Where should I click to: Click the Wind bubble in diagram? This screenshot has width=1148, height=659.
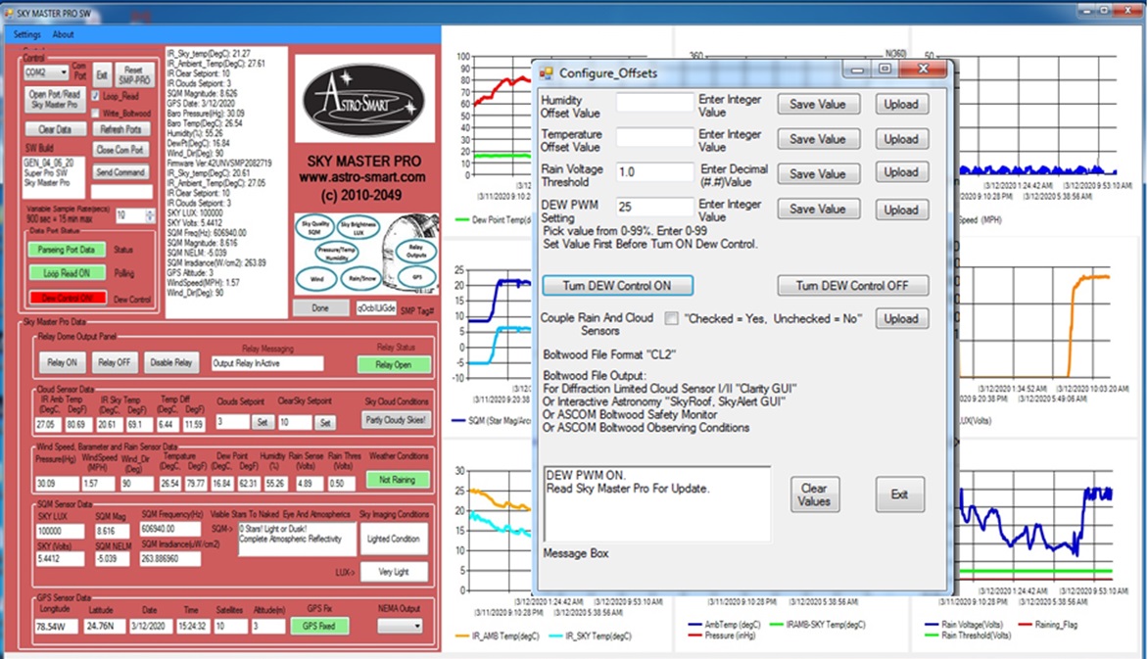pyautogui.click(x=316, y=279)
